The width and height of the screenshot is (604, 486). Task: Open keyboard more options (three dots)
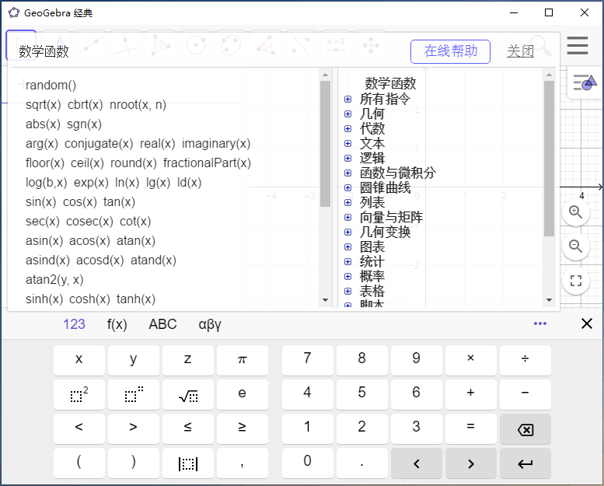coord(540,323)
